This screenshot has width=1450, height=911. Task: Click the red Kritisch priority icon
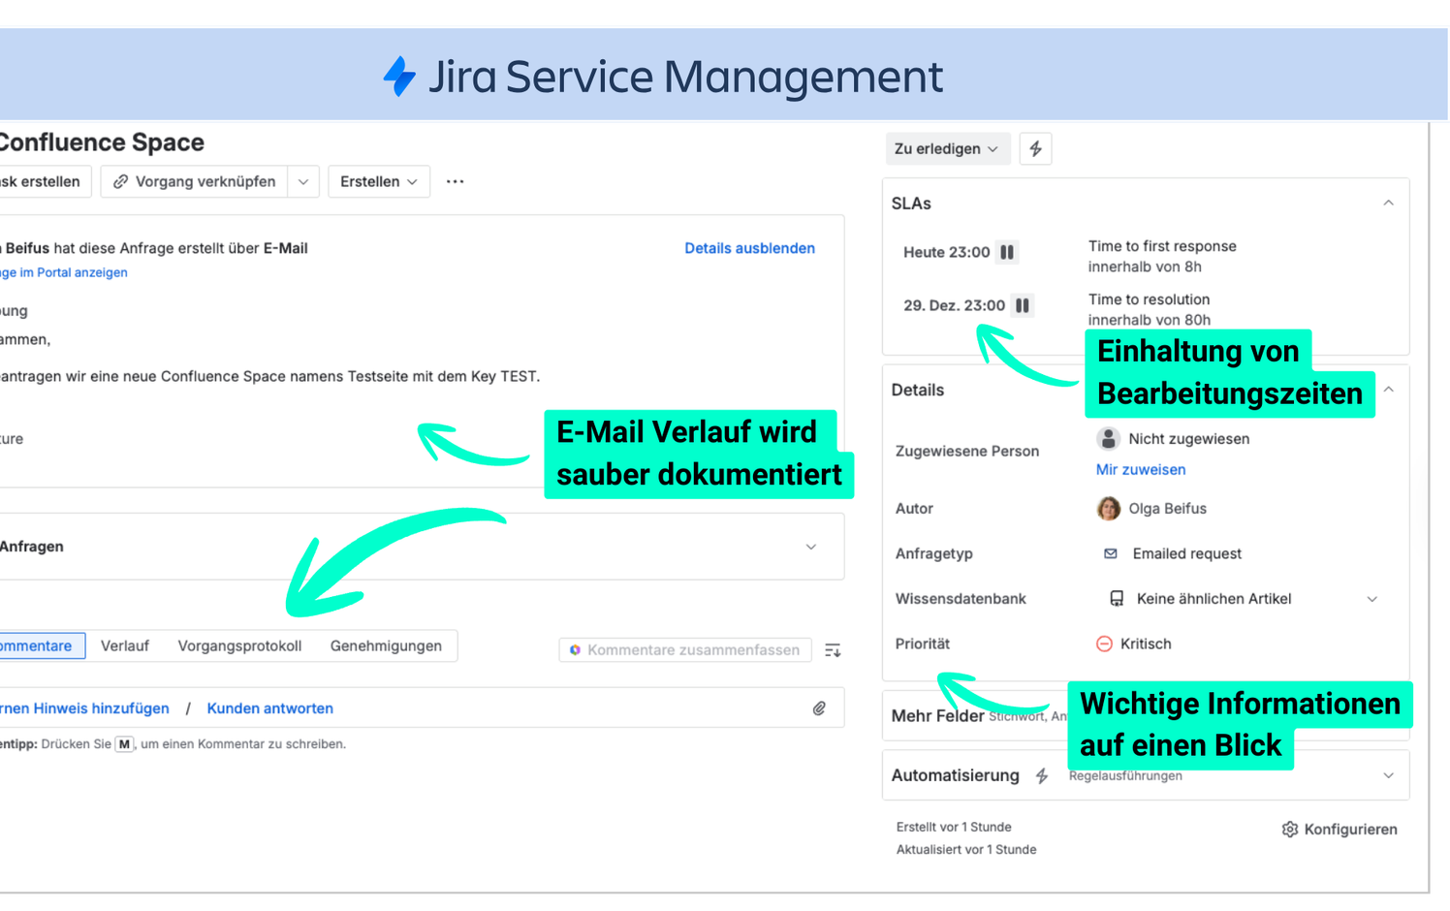pyautogui.click(x=1104, y=644)
